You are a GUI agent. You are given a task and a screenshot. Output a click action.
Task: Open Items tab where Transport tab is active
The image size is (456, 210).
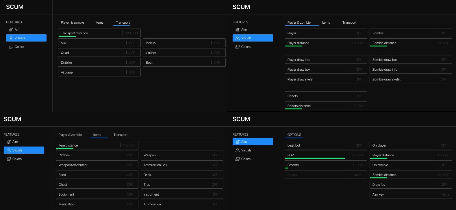pos(99,22)
